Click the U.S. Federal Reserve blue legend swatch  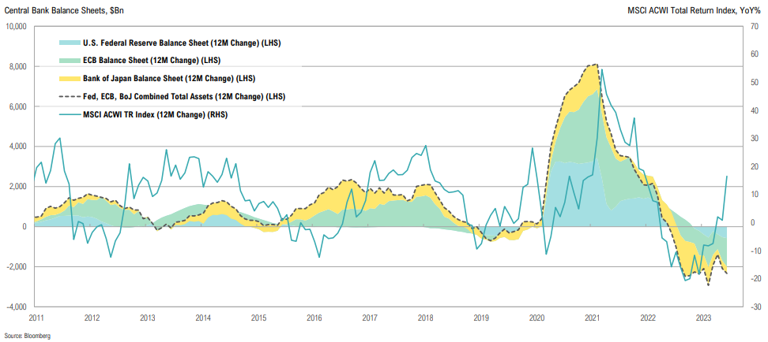click(x=69, y=42)
